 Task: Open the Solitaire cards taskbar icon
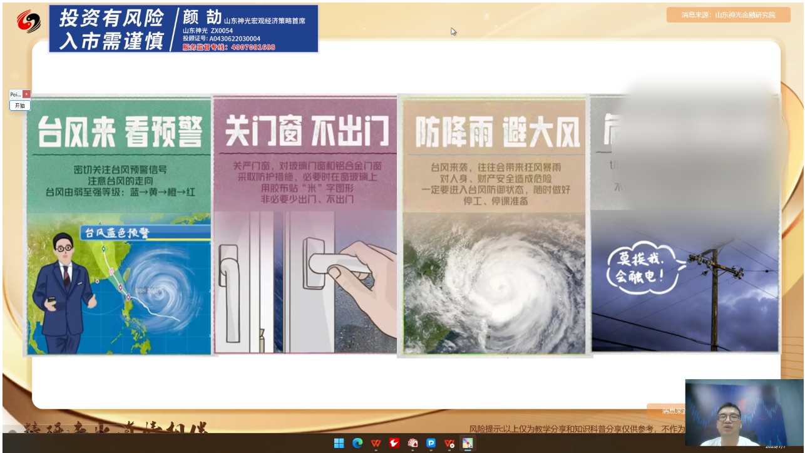coord(413,443)
